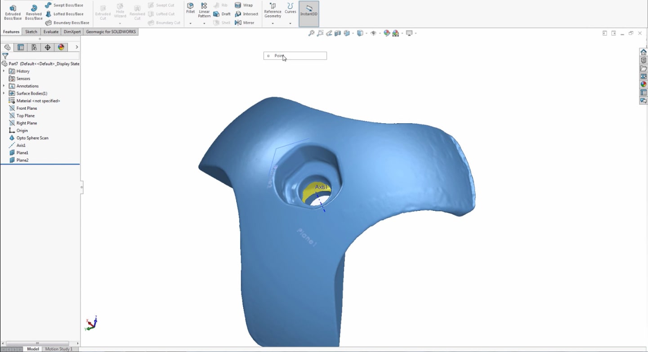This screenshot has width=648, height=352.
Task: Expand the Reference Geometry dropdown arrow
Action: coord(273,23)
